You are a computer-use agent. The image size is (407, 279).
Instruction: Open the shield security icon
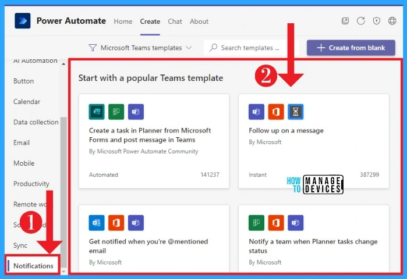pyautogui.click(x=376, y=21)
